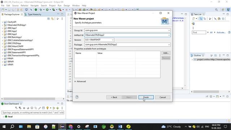Select the Package Explorer tab
231x130 pixels.
[12, 14]
